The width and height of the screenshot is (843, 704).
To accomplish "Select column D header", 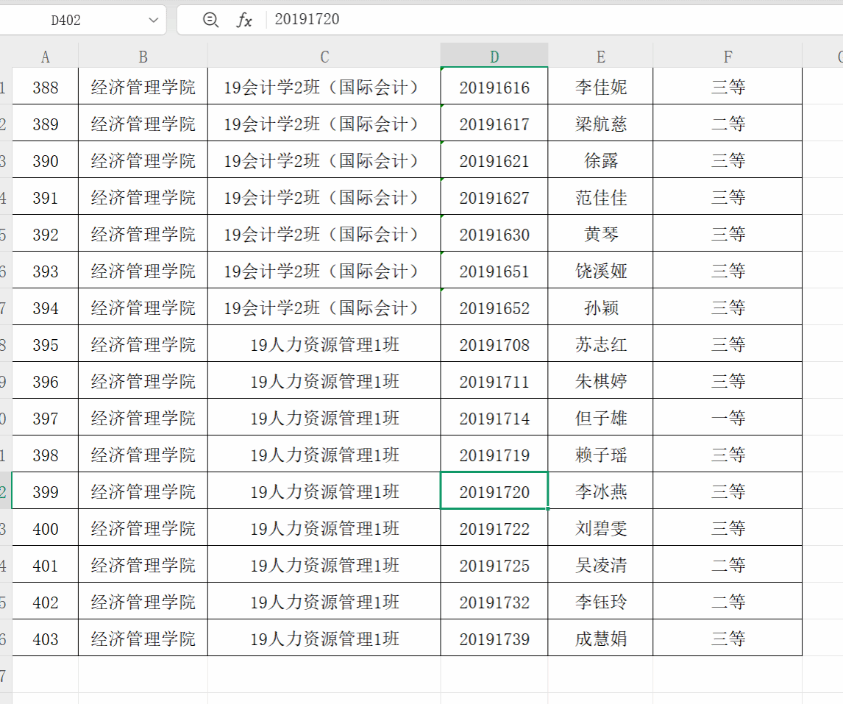I will (x=494, y=57).
